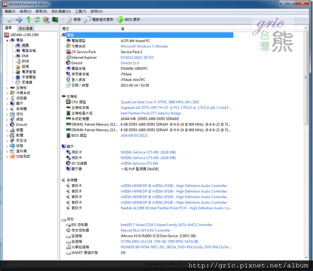Click the 值 column header

click(x=176, y=29)
